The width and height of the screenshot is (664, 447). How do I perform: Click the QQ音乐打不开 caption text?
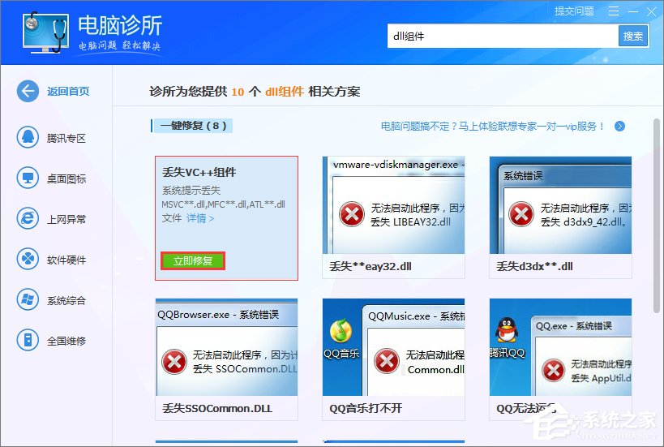(x=366, y=408)
